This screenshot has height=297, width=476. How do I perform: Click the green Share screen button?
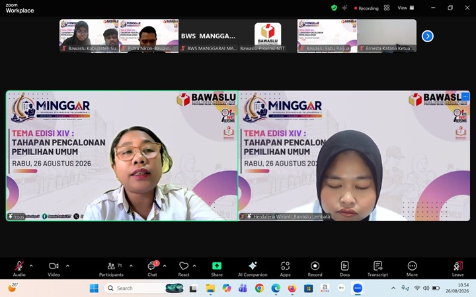click(x=217, y=269)
